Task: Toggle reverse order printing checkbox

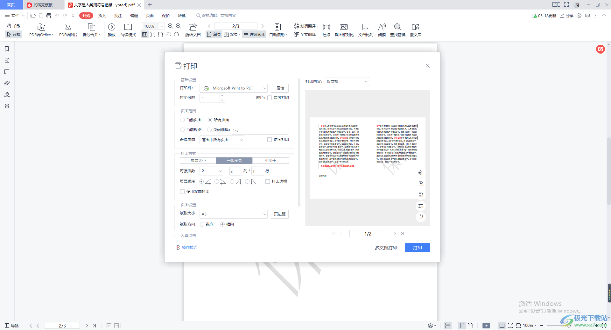Action: pos(270,140)
